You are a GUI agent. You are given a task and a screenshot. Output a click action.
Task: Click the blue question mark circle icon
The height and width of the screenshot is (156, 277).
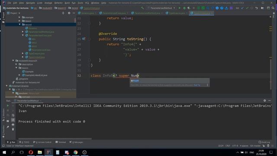click(x=222, y=8)
